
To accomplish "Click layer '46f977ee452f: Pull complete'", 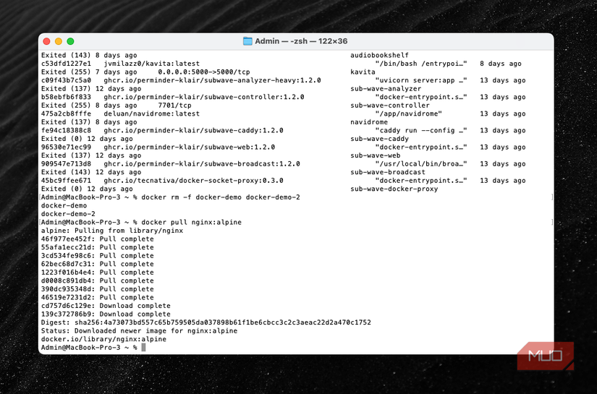I will point(98,239).
